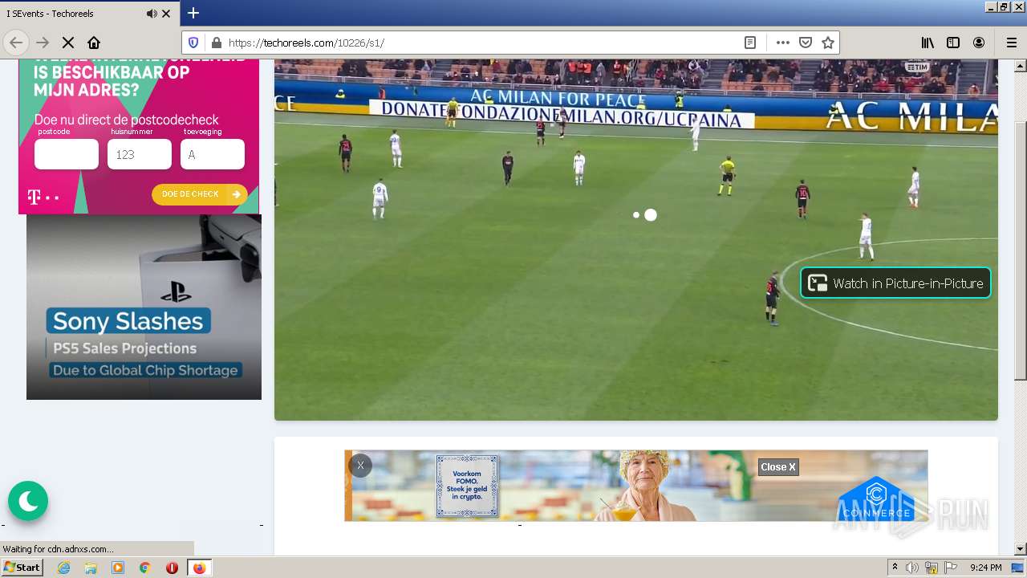Image resolution: width=1027 pixels, height=578 pixels.
Task: Open Action Center flag icon
Action: point(951,568)
